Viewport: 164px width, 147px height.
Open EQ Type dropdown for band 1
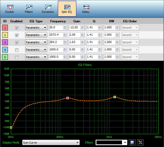(36, 28)
